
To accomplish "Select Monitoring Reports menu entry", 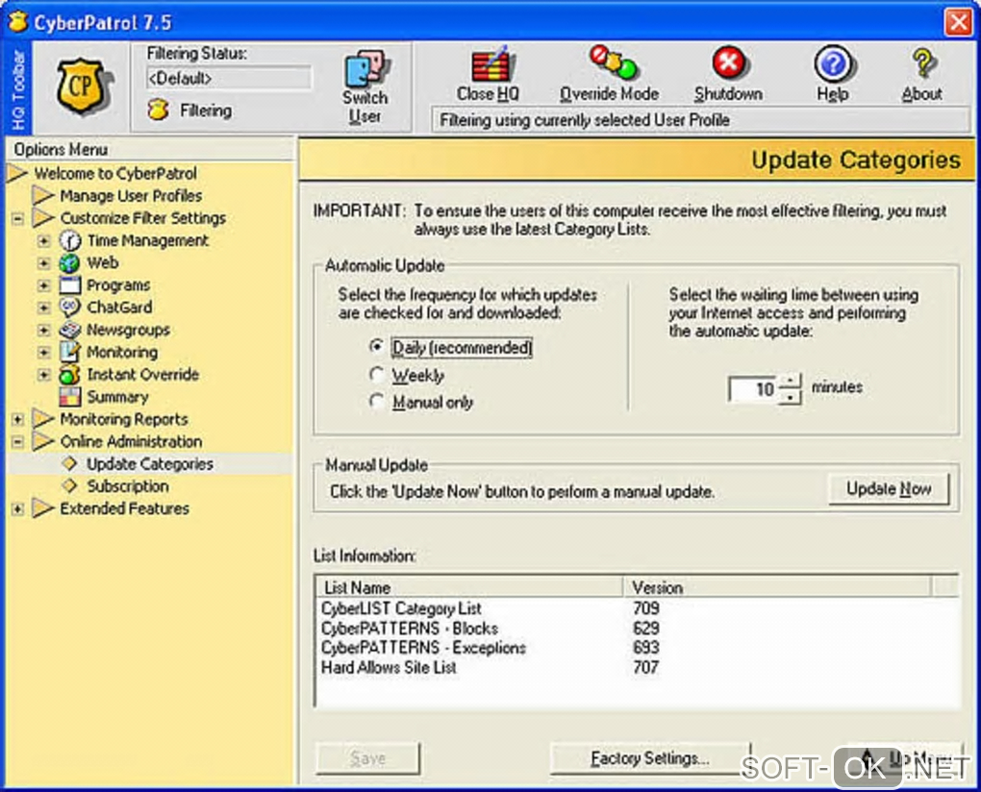I will [124, 419].
